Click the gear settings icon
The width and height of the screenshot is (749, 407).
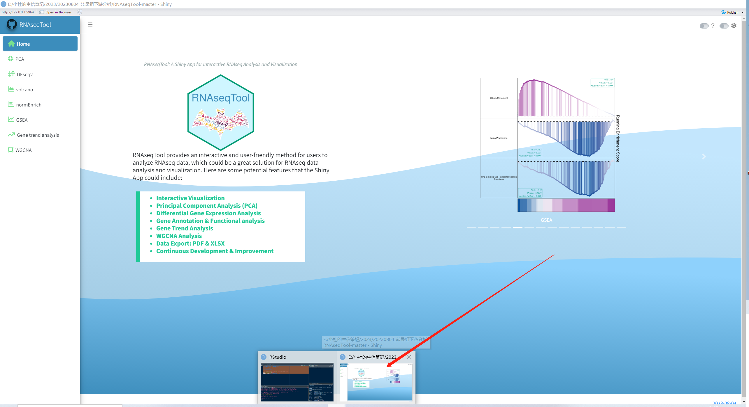coord(734,26)
